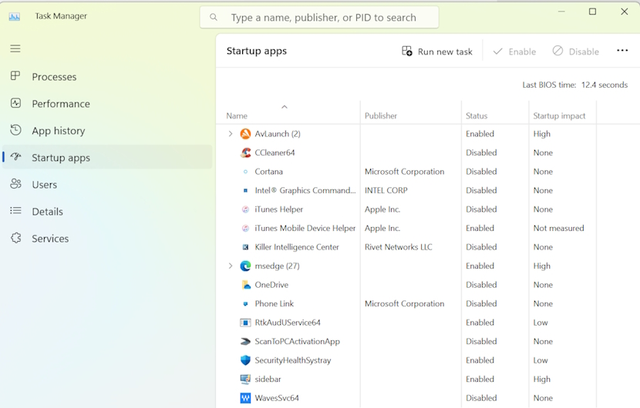Click the AvLaunch orange app icon
The height and width of the screenshot is (408, 640).
[x=245, y=134]
